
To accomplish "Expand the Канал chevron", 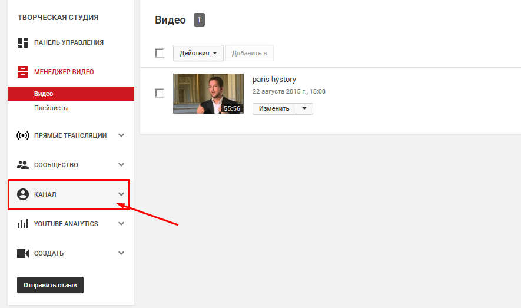I will coord(121,194).
